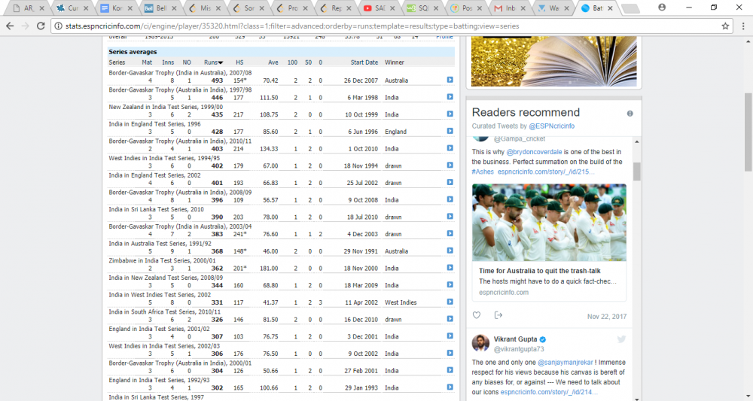Open details arrow for Border-Gavaskar Trophy 1997/98
753x401 pixels.
point(450,97)
